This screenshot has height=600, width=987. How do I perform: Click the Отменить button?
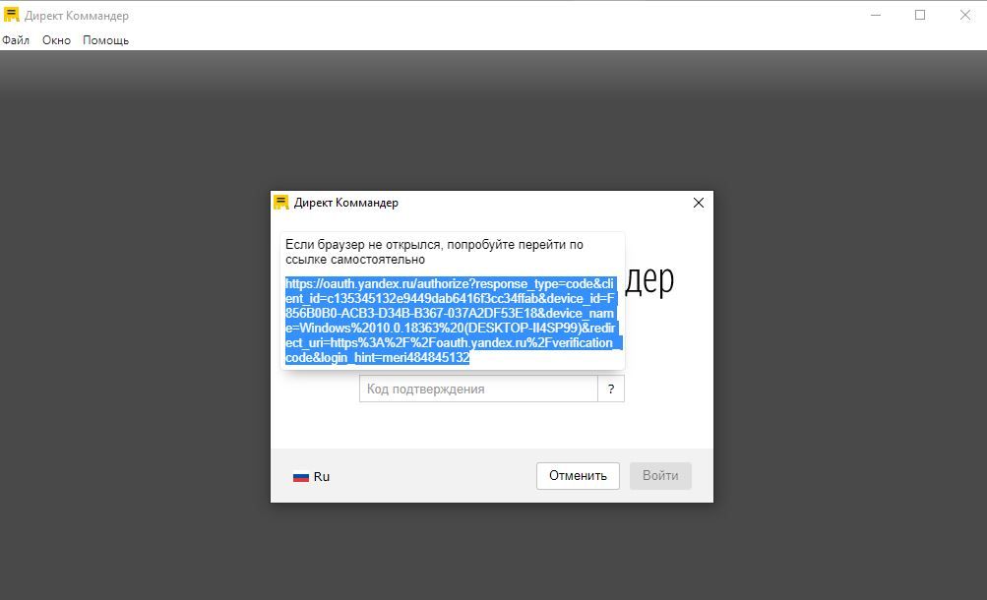[x=578, y=476]
